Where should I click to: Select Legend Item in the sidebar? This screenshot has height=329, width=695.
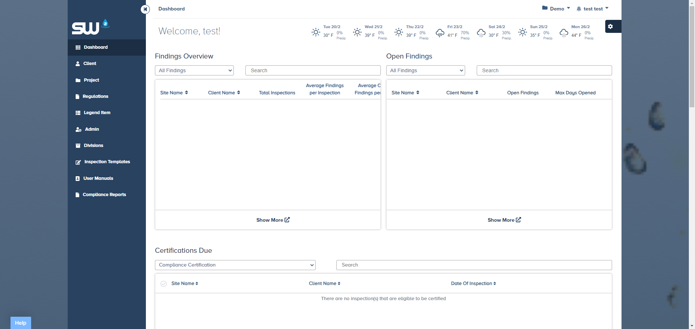click(97, 113)
